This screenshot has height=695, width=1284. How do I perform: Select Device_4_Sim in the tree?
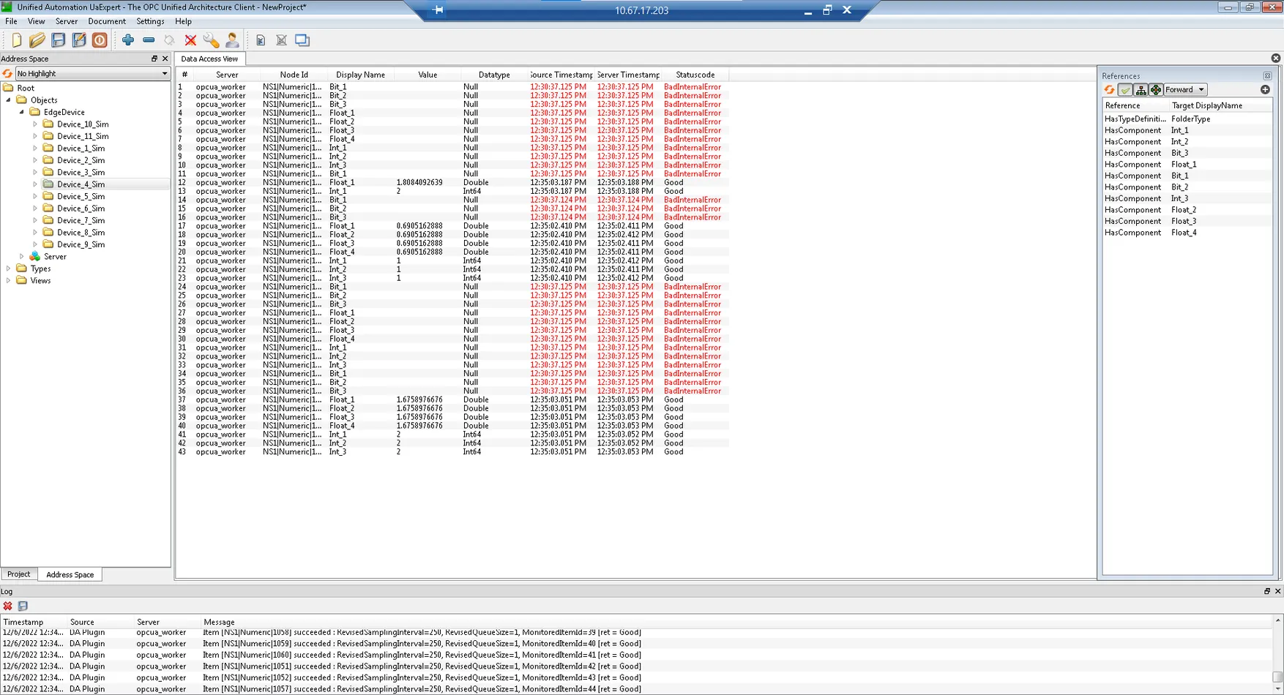81,184
